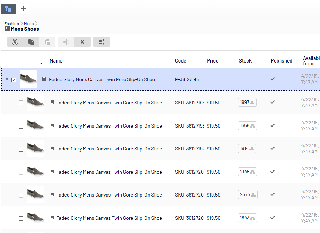The width and height of the screenshot is (320, 233).
Task: Cut the selected item with scissors icon
Action: 15,42
